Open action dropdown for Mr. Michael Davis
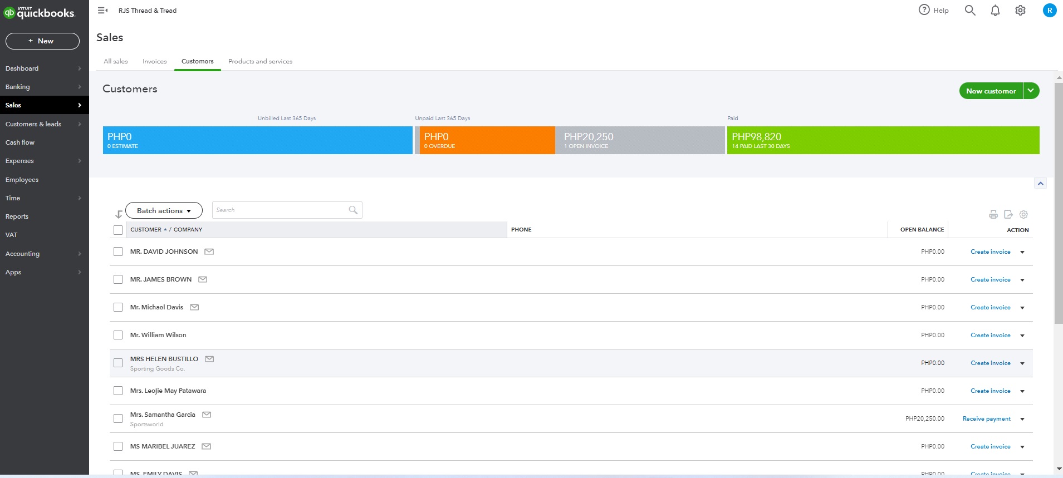Screen dimensions: 1063x478 [x=1022, y=308]
